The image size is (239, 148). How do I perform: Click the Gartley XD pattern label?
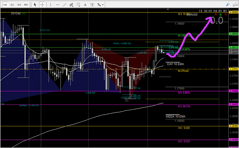29,105
